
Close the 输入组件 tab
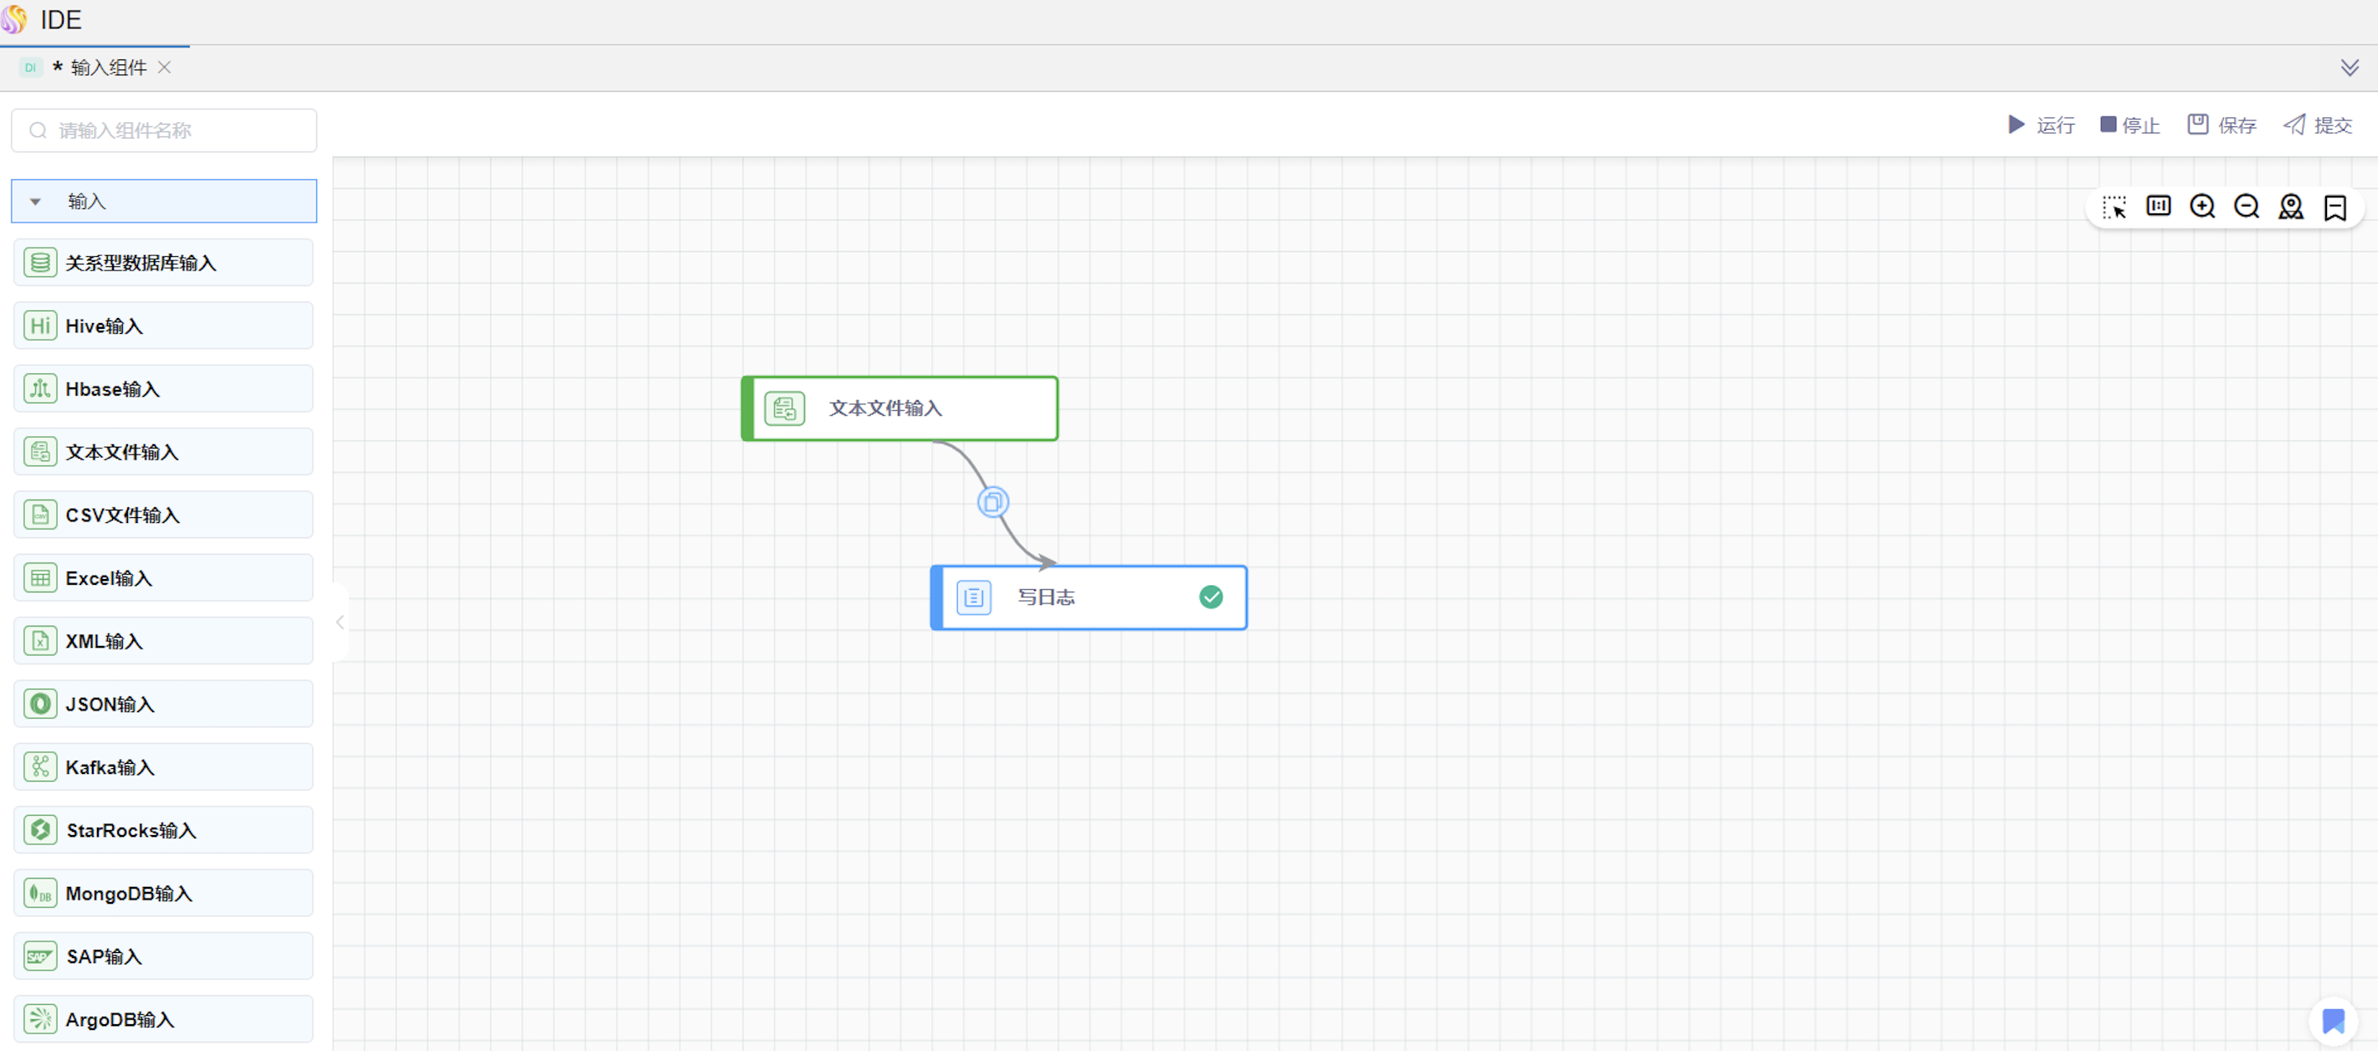coord(164,68)
